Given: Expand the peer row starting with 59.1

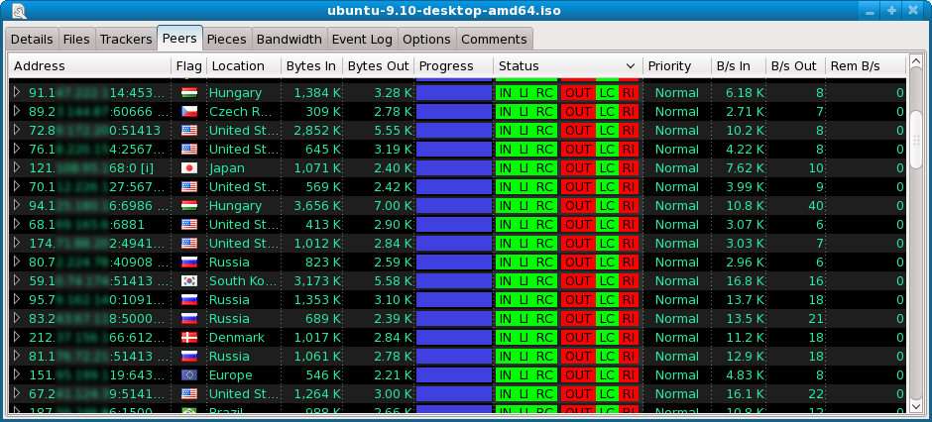Looking at the screenshot, I should (x=17, y=281).
